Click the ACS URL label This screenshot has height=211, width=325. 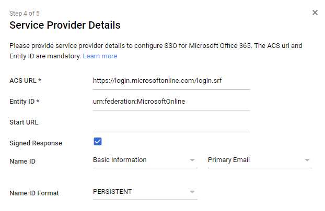(x=25, y=81)
